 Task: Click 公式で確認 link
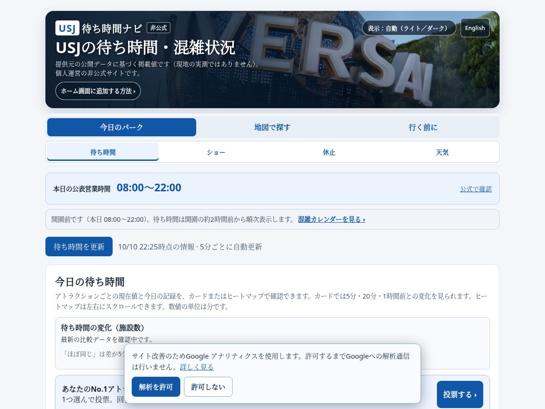click(476, 189)
